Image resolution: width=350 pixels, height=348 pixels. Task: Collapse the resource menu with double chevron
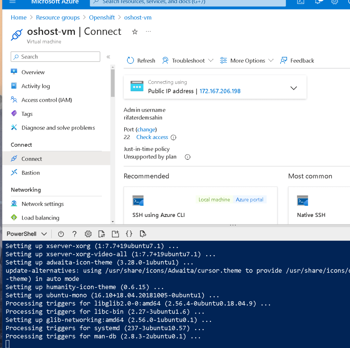(x=108, y=57)
